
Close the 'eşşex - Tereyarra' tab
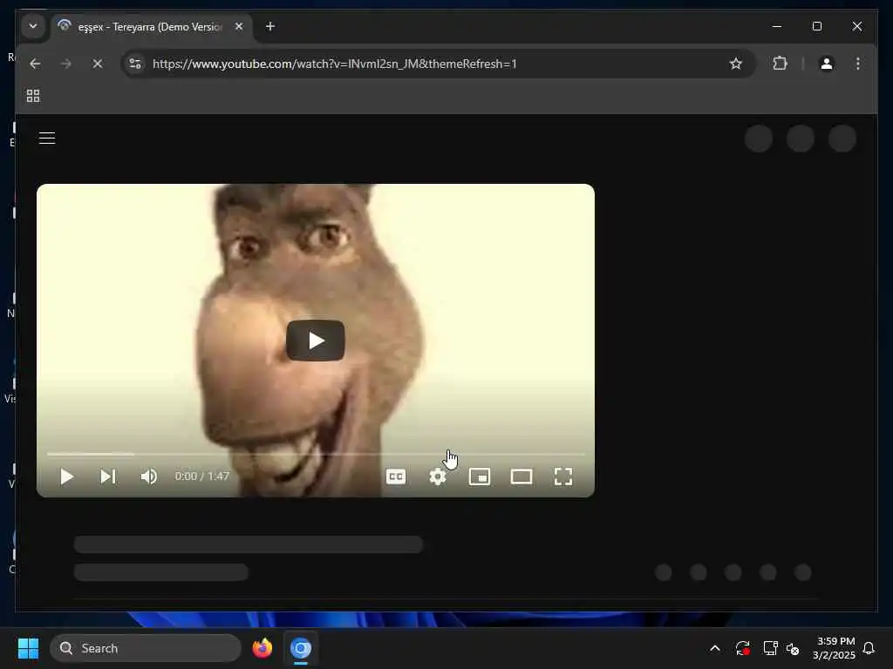click(239, 26)
